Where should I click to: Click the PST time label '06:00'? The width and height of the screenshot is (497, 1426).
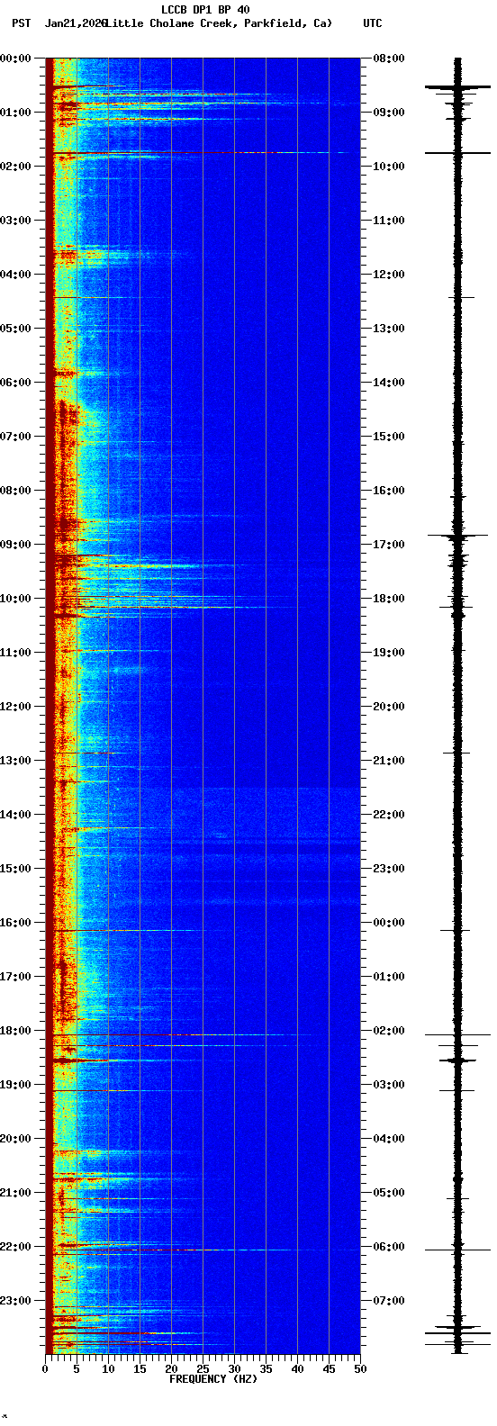click(15, 383)
